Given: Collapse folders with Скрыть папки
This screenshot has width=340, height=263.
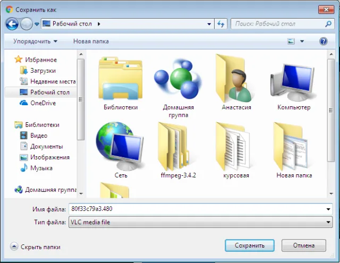Looking at the screenshot, I should click(36, 247).
